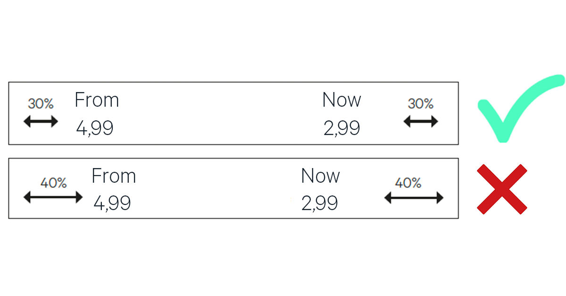
Task: Click the right double arrow under 40%
Action: (x=414, y=197)
